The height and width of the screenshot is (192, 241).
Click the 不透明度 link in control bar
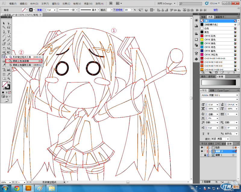118,10
